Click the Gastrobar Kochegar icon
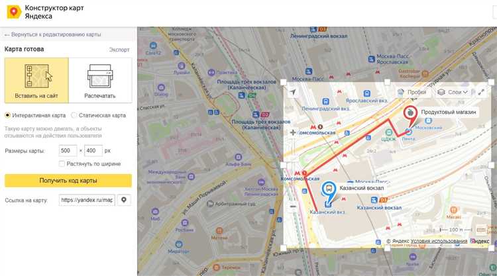Screen dimensions: 497x276 [425, 74]
